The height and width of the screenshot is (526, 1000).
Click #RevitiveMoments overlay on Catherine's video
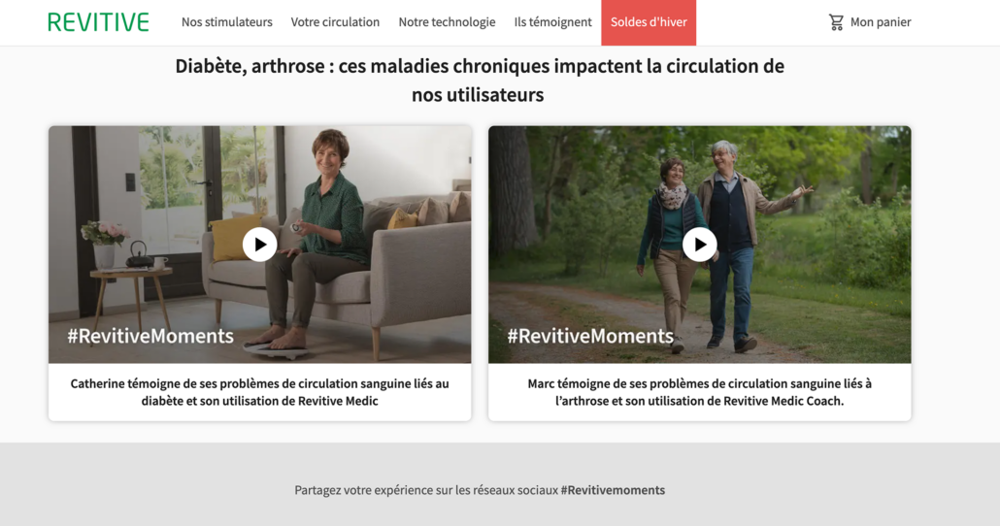(150, 336)
